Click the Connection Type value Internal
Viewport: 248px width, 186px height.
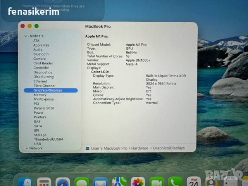coord(152,103)
